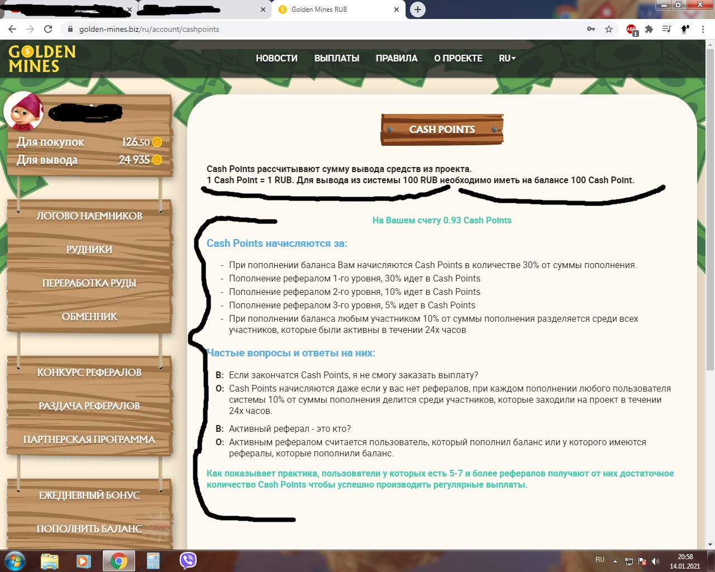This screenshot has width=715, height=572.
Task: Close the second redacted tab
Action: click(263, 9)
